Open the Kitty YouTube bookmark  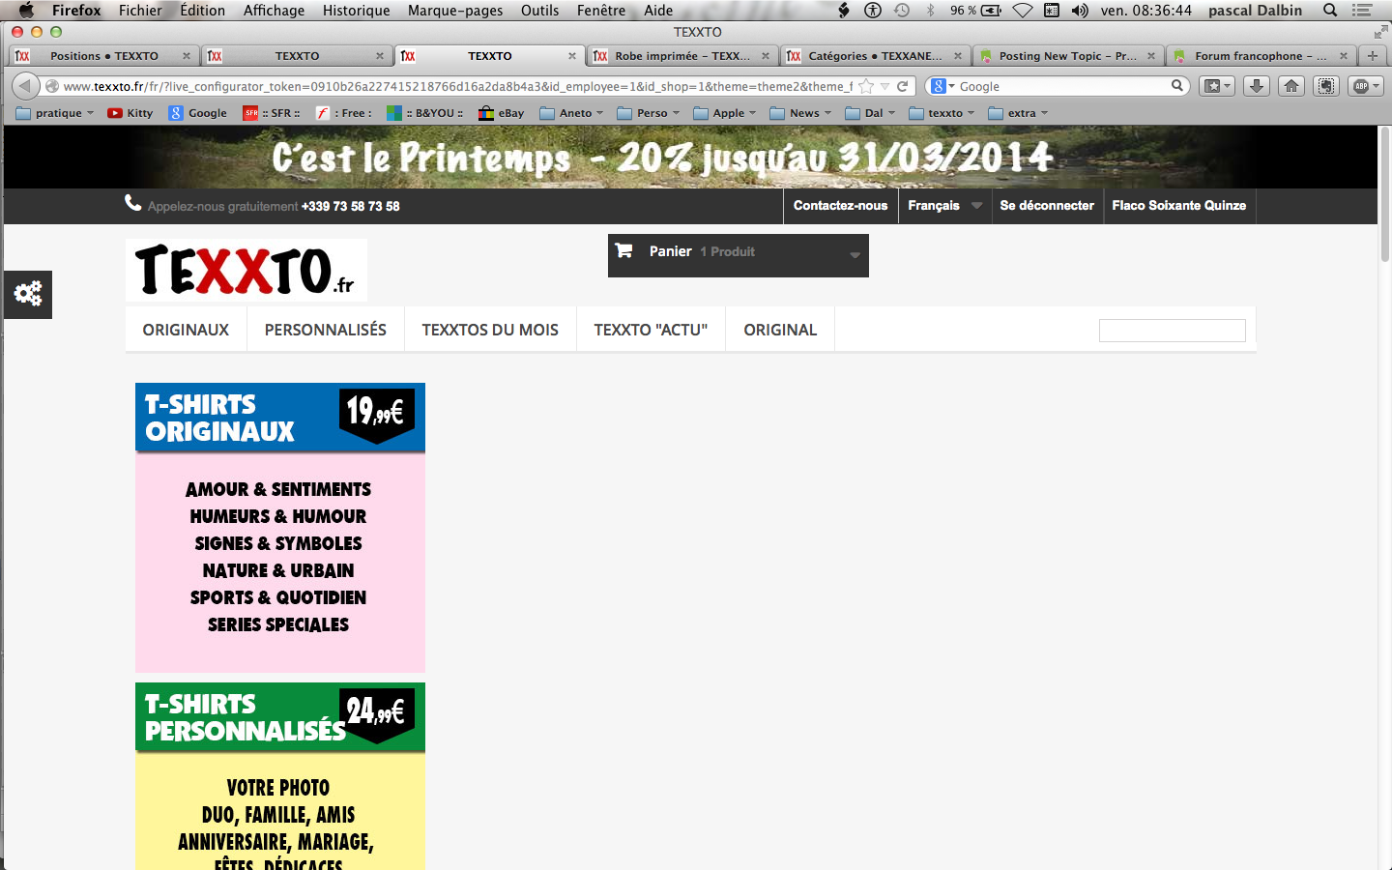click(x=130, y=113)
